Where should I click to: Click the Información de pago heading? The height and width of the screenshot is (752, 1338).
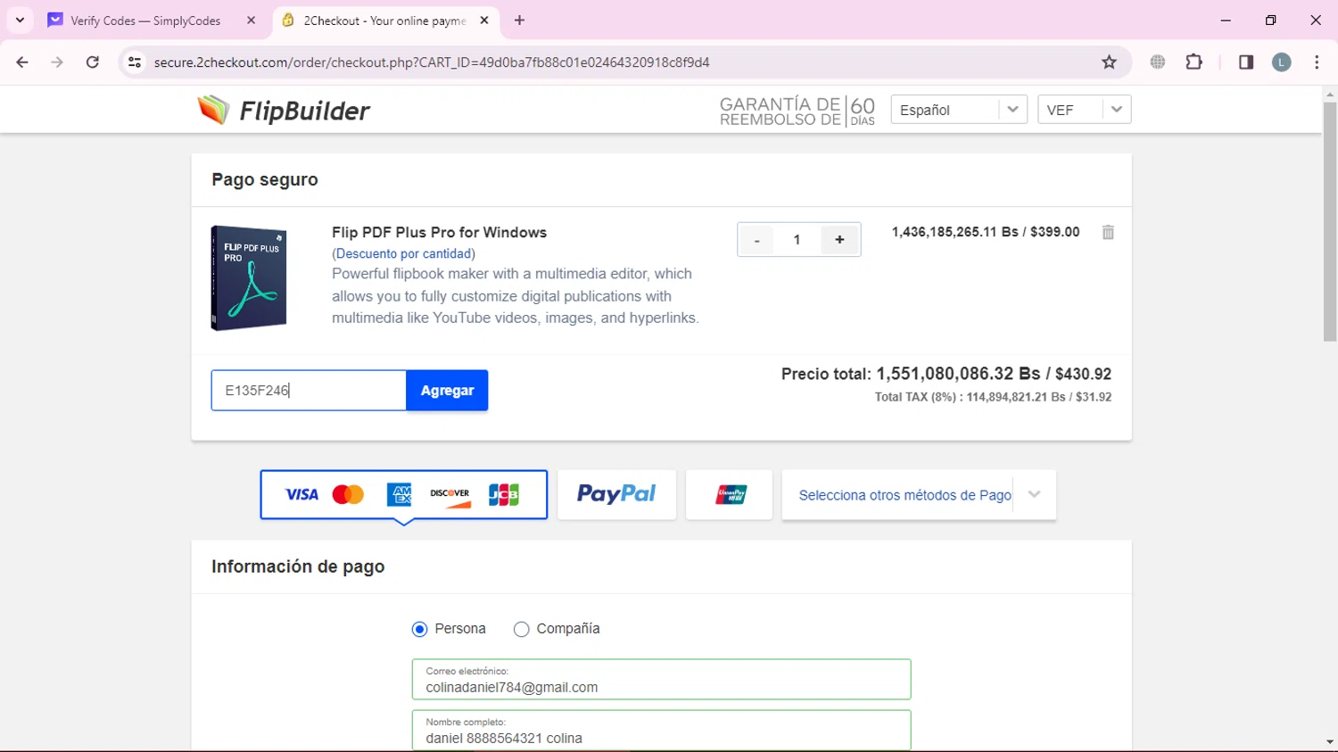[x=298, y=566]
